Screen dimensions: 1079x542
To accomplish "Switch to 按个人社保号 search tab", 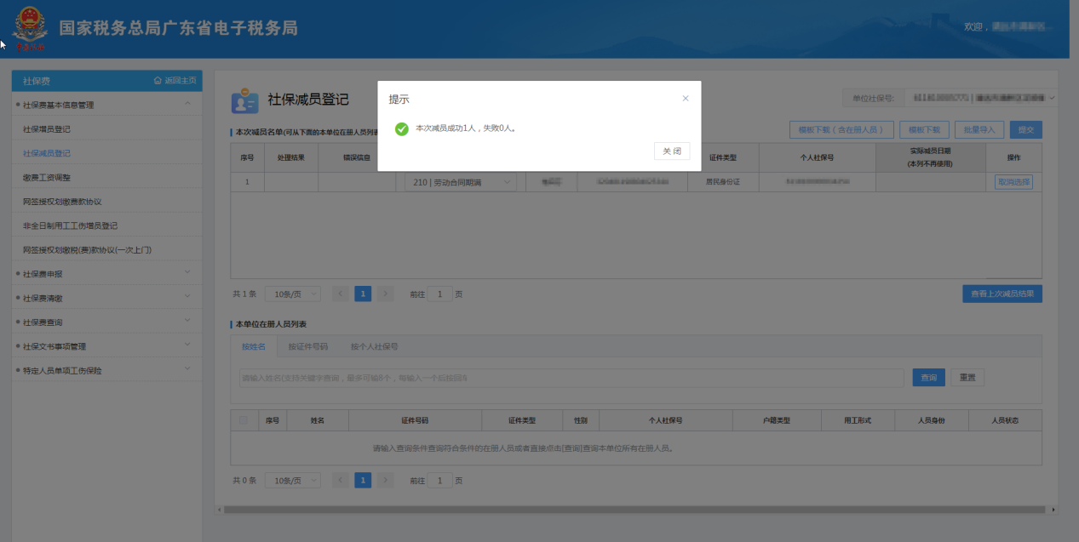I will click(x=374, y=346).
